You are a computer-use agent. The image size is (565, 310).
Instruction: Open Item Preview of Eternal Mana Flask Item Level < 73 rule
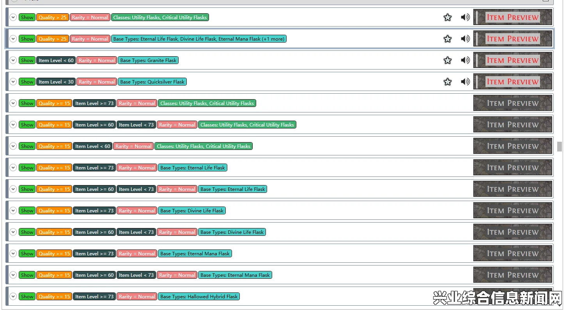coord(513,275)
